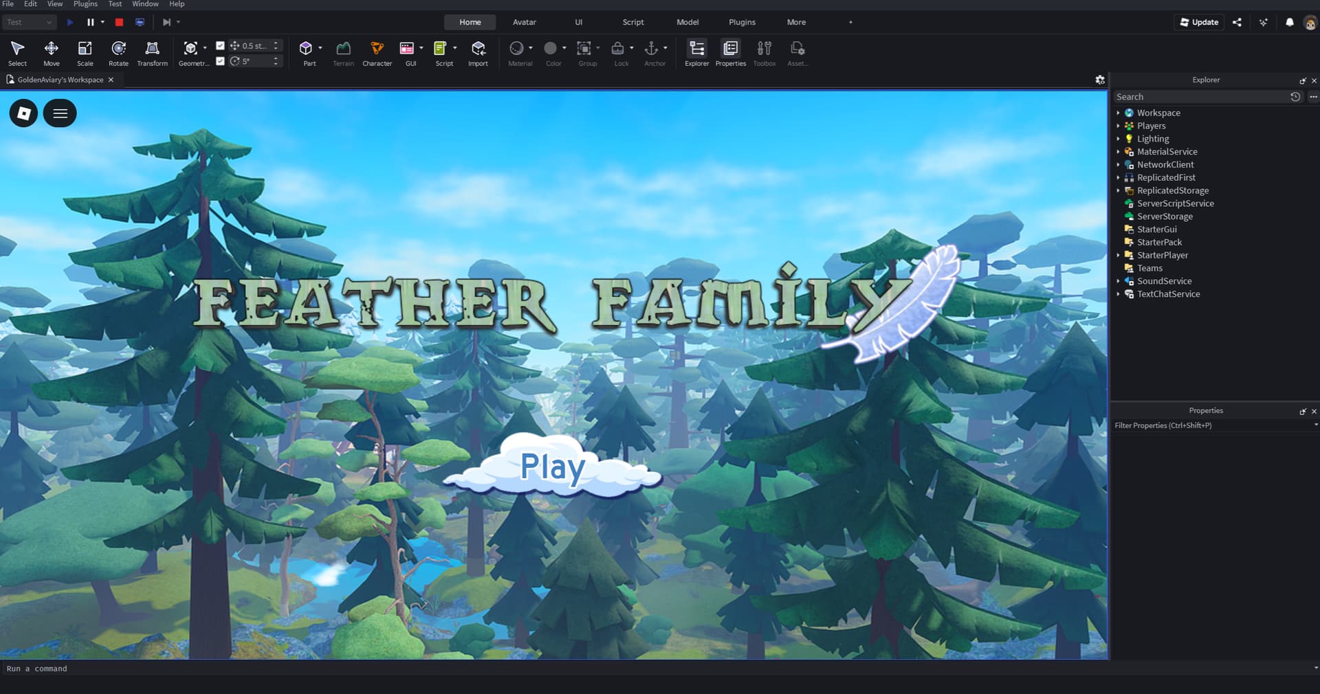Open the Roblox logo menu in viewport
The height and width of the screenshot is (694, 1320).
pyautogui.click(x=24, y=113)
